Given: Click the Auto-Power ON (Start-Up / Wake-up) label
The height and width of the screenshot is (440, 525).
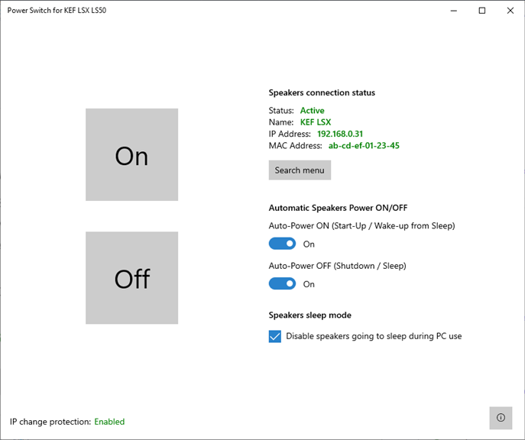Looking at the screenshot, I should [361, 226].
